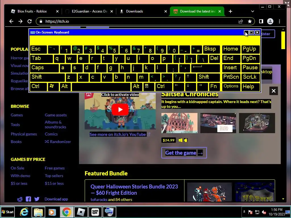291x218 pixels.
Task: Toggle left Shift key on keyboard
Action: [x=47, y=77]
